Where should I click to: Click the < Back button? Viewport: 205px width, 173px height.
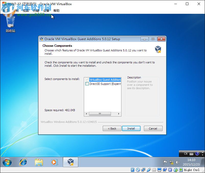click(112, 129)
